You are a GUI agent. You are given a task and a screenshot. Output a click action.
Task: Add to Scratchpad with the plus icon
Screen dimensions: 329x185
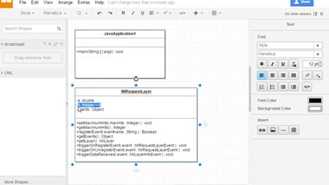click(x=50, y=44)
